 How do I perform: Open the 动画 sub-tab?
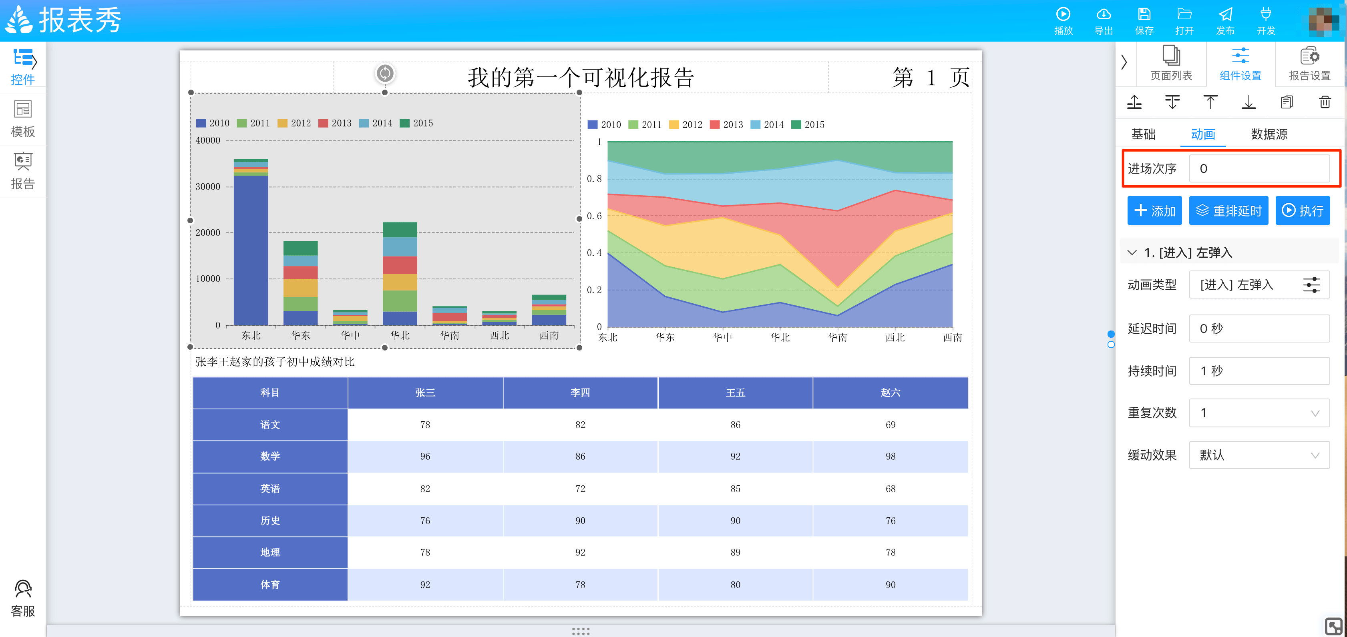(x=1203, y=134)
